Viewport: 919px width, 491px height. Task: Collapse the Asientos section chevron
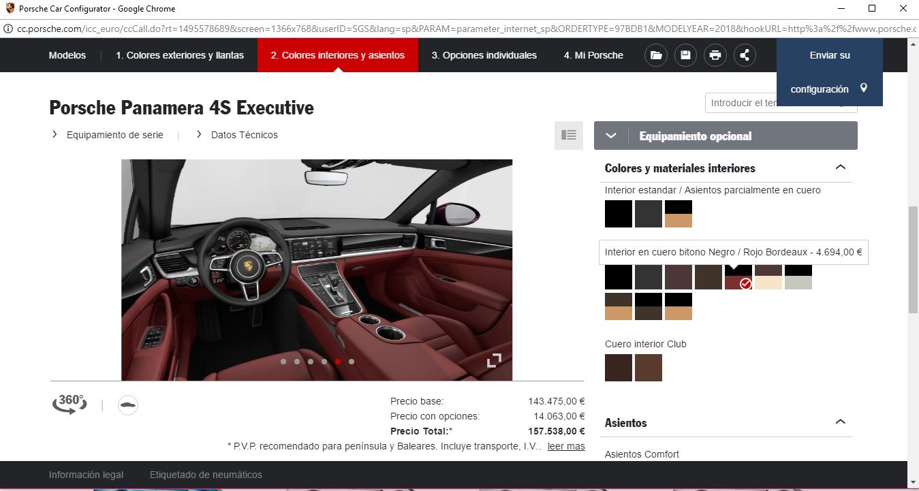pos(840,422)
